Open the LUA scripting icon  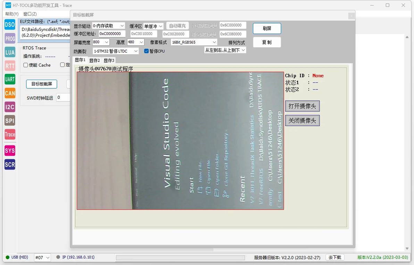tap(10, 52)
